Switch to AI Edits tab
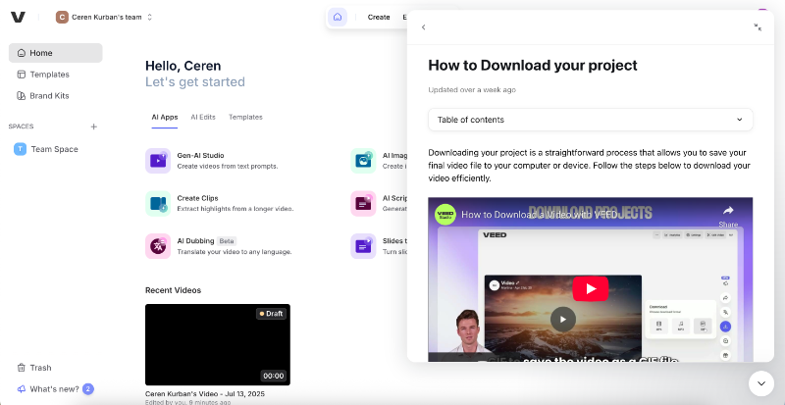The image size is (785, 405). pos(203,117)
